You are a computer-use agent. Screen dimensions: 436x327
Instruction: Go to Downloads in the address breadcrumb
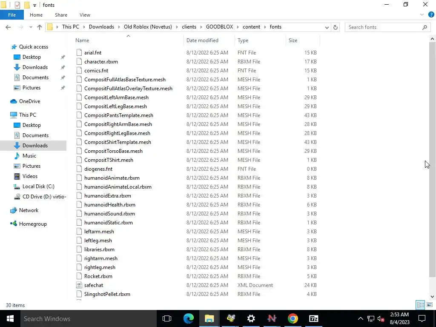tap(101, 27)
